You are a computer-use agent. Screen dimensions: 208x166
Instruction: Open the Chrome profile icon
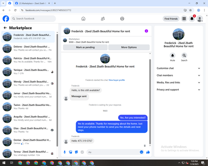[198, 10]
